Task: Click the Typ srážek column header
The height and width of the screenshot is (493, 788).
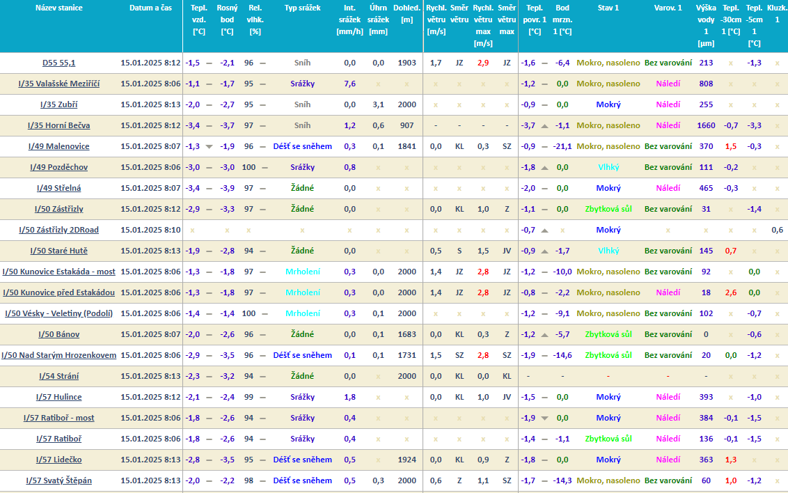Action: click(x=302, y=8)
